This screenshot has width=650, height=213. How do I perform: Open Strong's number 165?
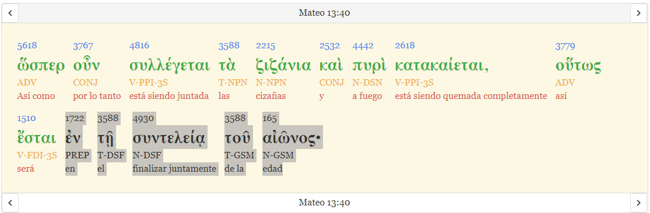click(x=270, y=119)
